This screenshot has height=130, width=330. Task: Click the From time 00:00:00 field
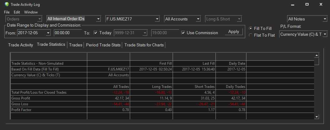click(x=68, y=33)
